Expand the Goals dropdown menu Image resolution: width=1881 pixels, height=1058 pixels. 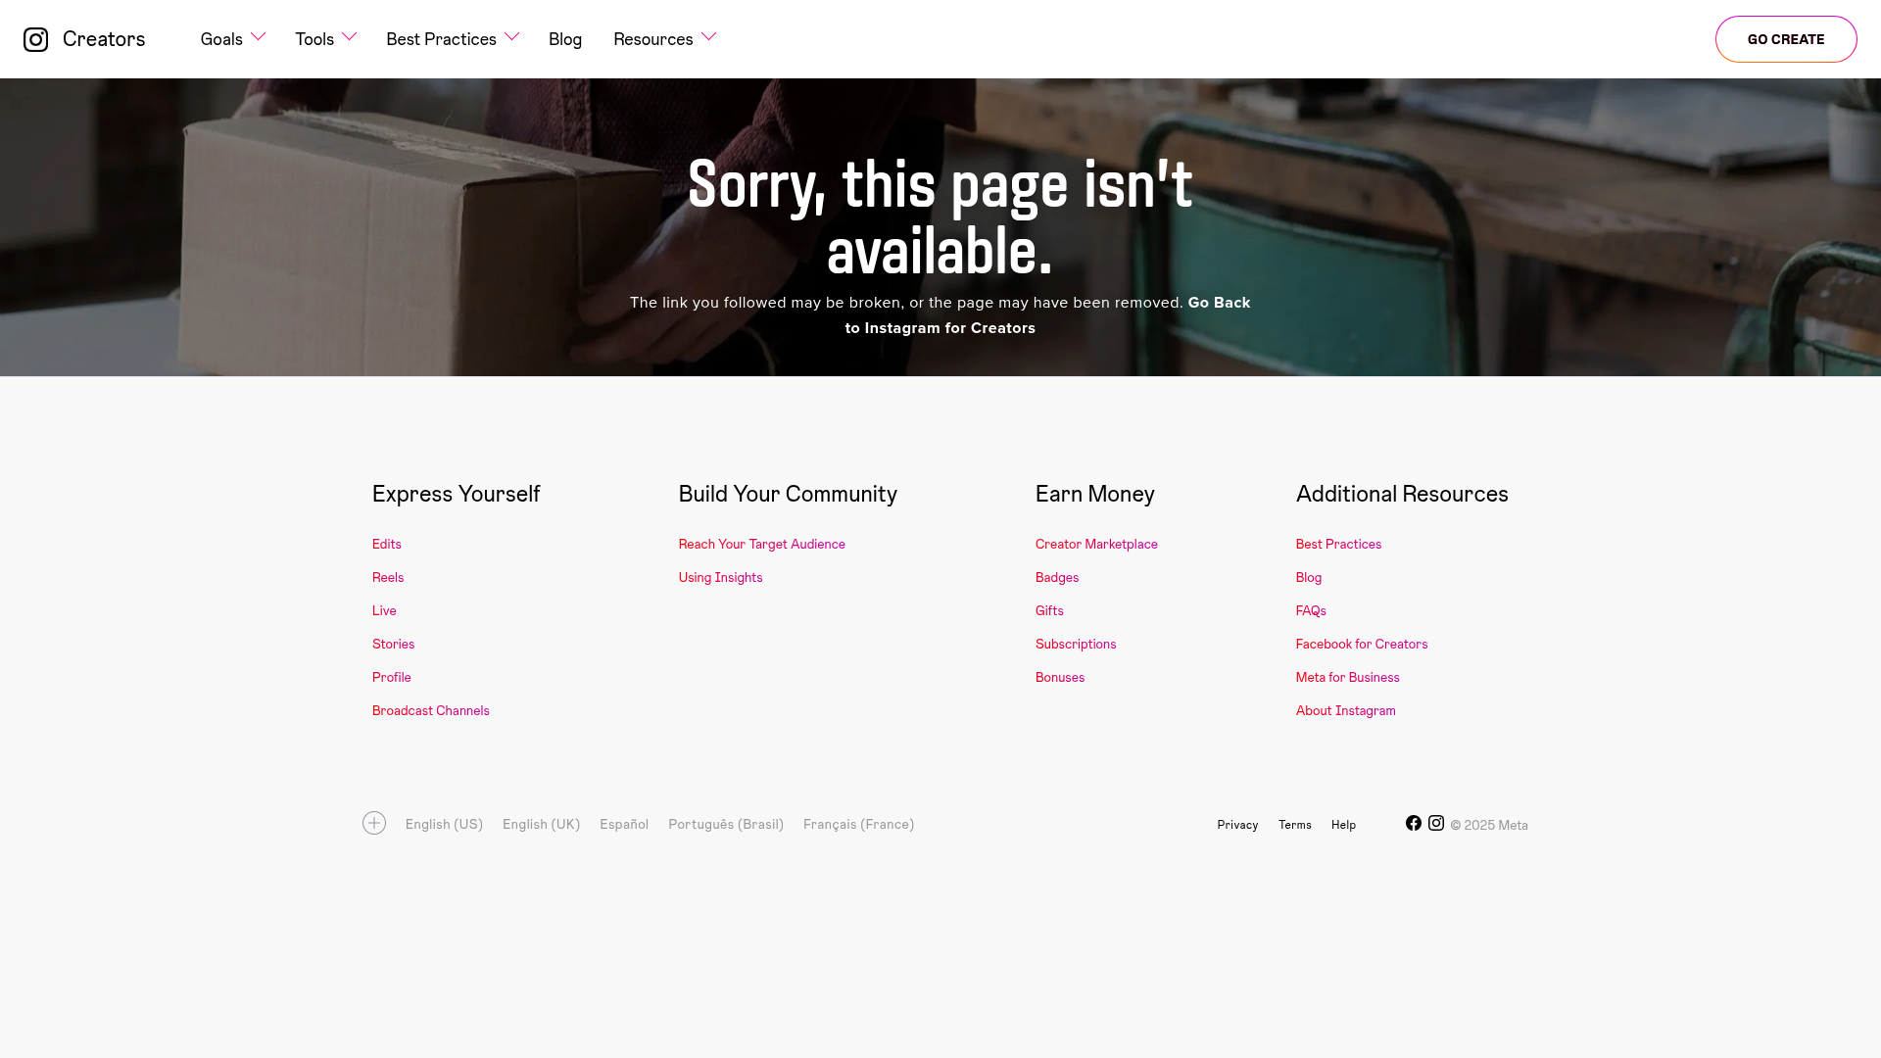click(x=233, y=38)
